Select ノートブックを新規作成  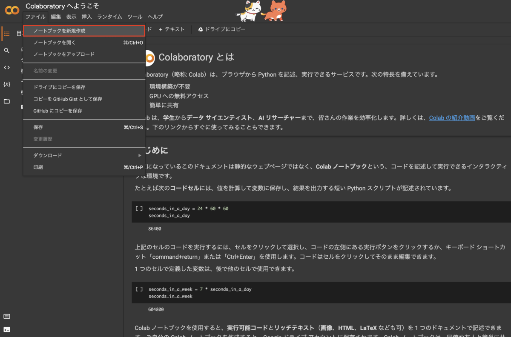tap(84, 31)
